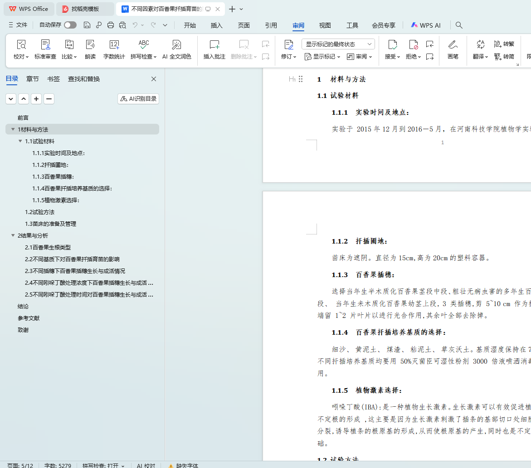Click the 插入批注 insert comment icon

[x=214, y=45]
